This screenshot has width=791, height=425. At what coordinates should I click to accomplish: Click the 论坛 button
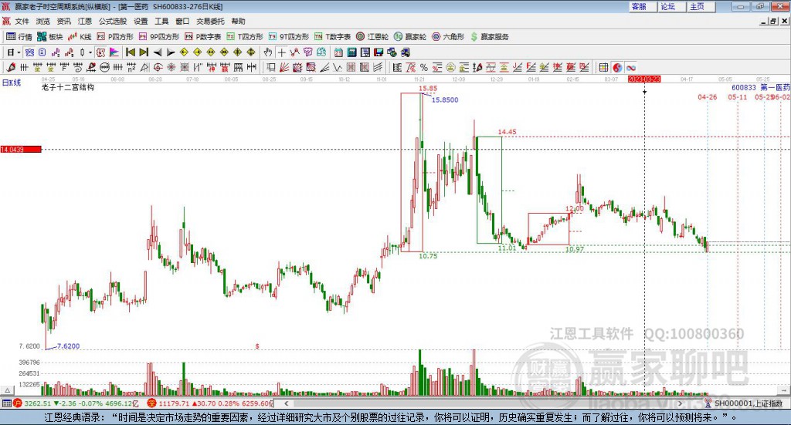[x=673, y=6]
